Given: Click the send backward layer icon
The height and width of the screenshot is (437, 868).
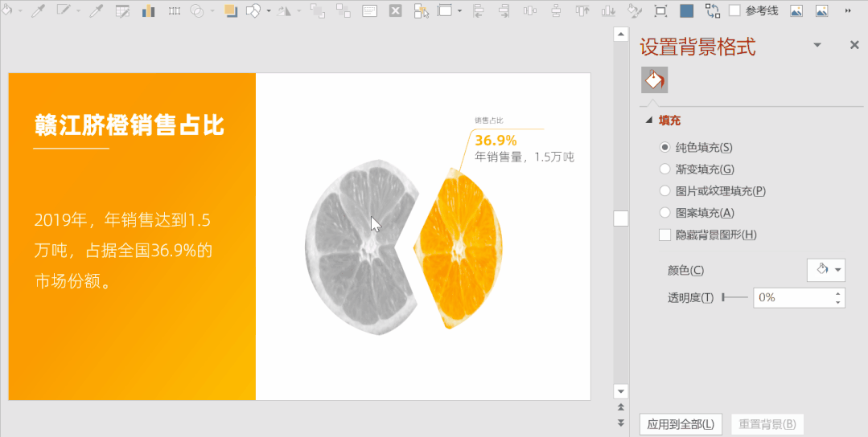Looking at the screenshot, I should pyautogui.click(x=343, y=10).
